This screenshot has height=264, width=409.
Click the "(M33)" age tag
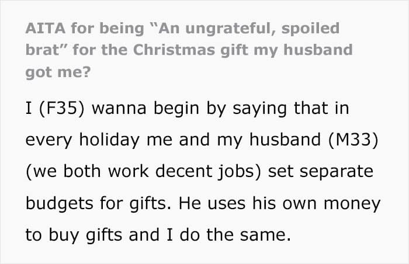(x=353, y=140)
